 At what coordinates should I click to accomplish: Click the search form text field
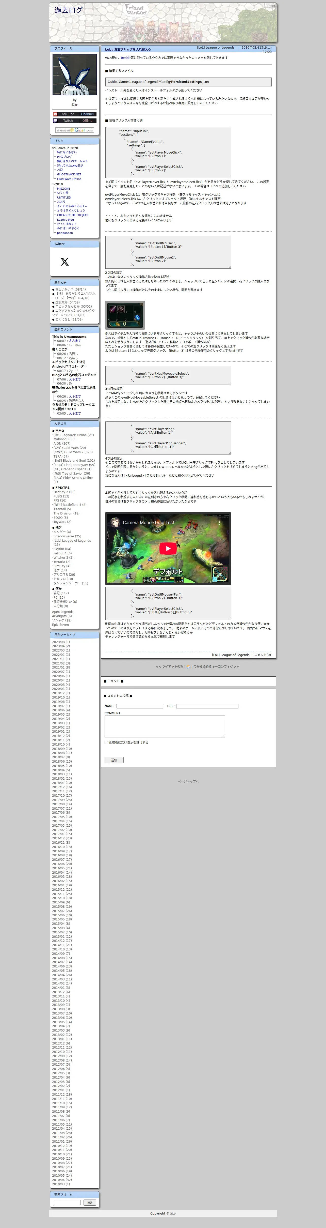pos(67,1202)
